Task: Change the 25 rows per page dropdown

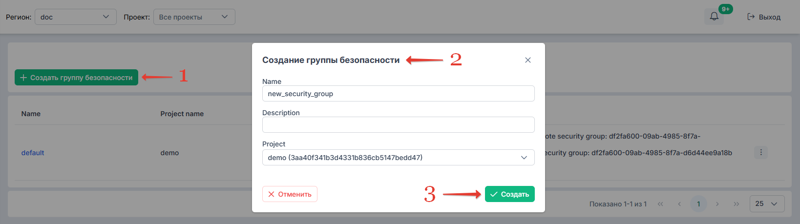Action: click(x=767, y=204)
